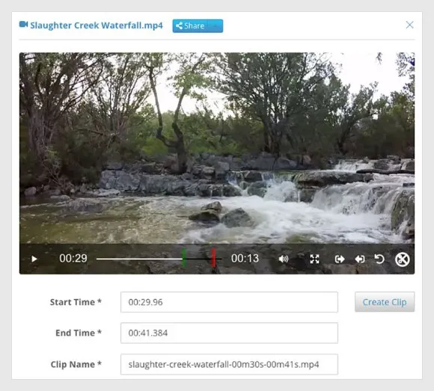Click the bracket with right arrow icon

[x=340, y=259]
